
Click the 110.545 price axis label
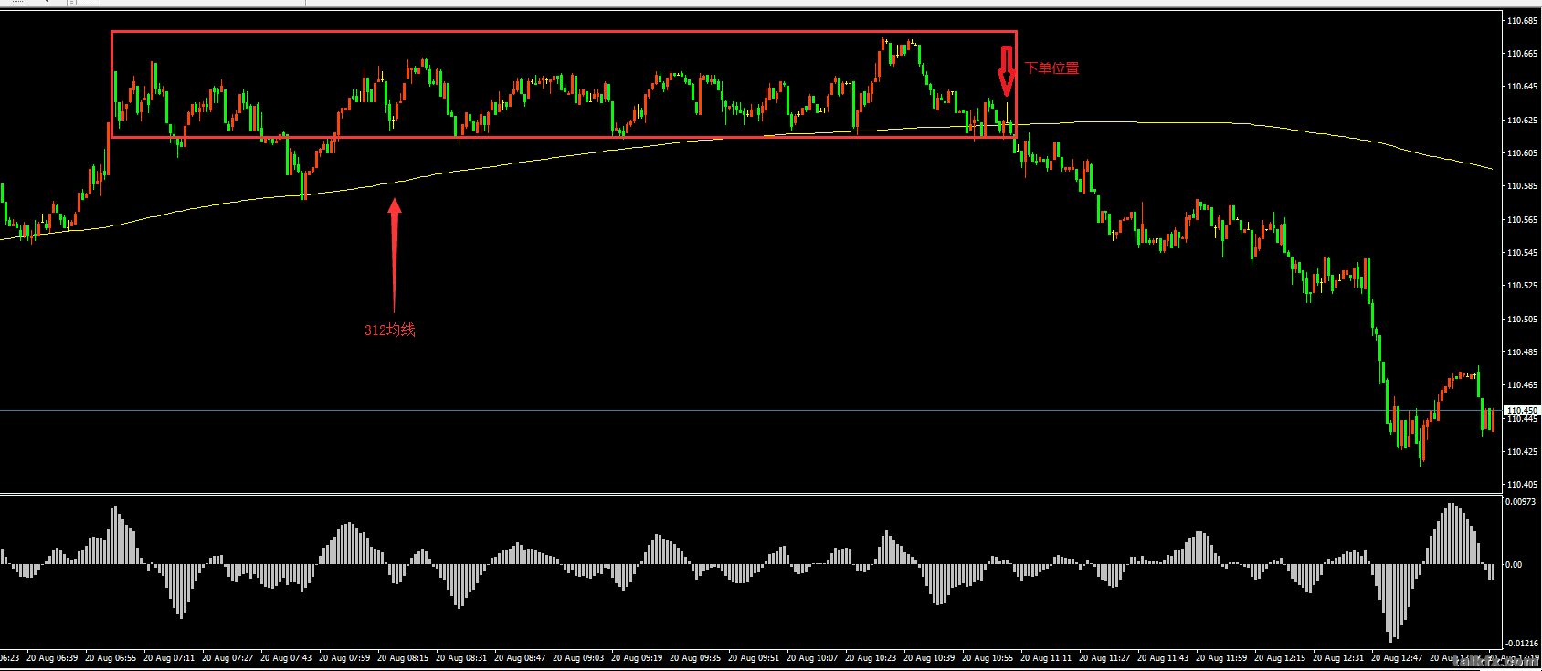tap(1522, 253)
